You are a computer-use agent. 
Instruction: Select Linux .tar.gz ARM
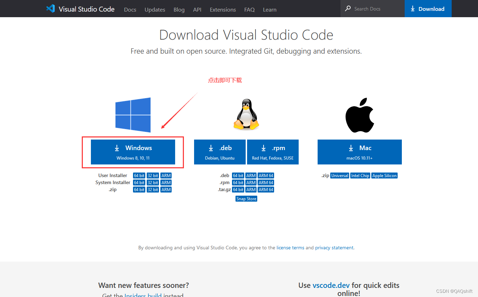(251, 190)
